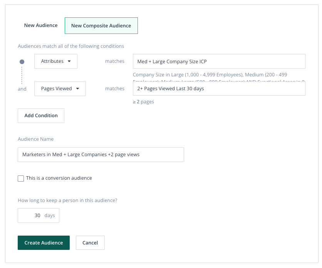
Task: Select the New Composite Audience tab
Action: tap(101, 26)
